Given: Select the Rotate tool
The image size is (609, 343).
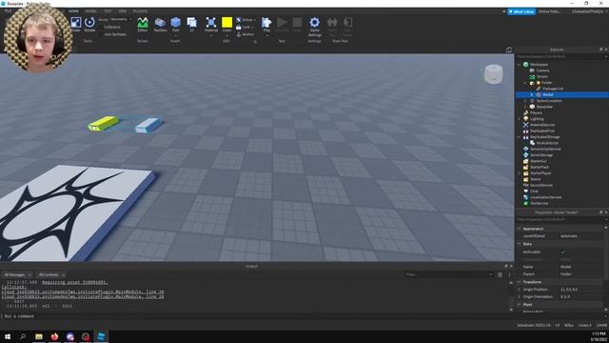Looking at the screenshot, I should pos(89,25).
